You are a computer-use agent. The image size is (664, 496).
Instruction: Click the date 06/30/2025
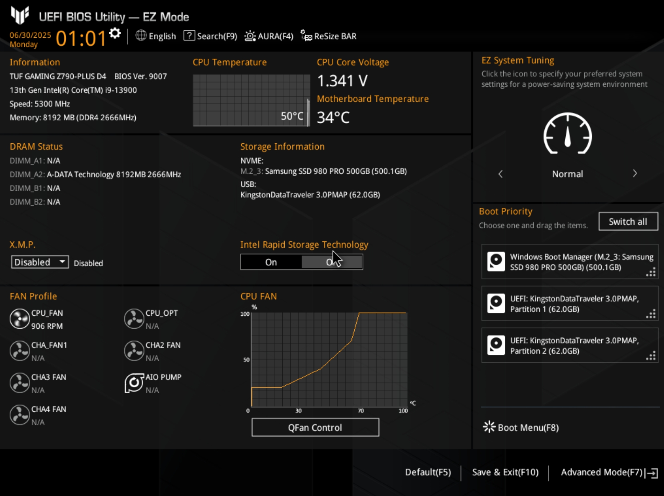[30, 35]
